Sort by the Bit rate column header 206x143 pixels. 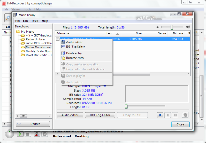176,34
